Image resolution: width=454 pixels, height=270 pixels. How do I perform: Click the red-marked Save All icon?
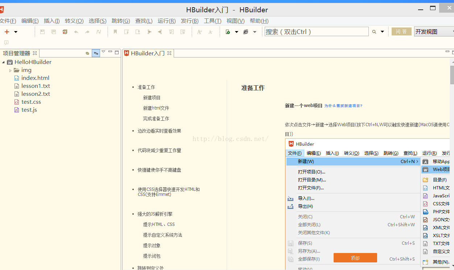pos(65,32)
